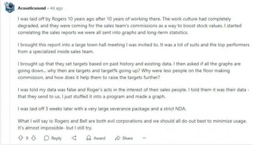The height and width of the screenshot is (145, 253).
Task: Click the vote count number 9
Action: tap(27, 138)
